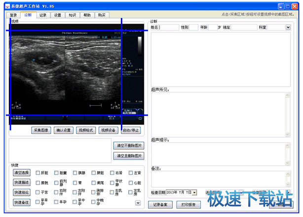303x217 pixels.
Task: Open the 知识 tab
Action: point(72,15)
